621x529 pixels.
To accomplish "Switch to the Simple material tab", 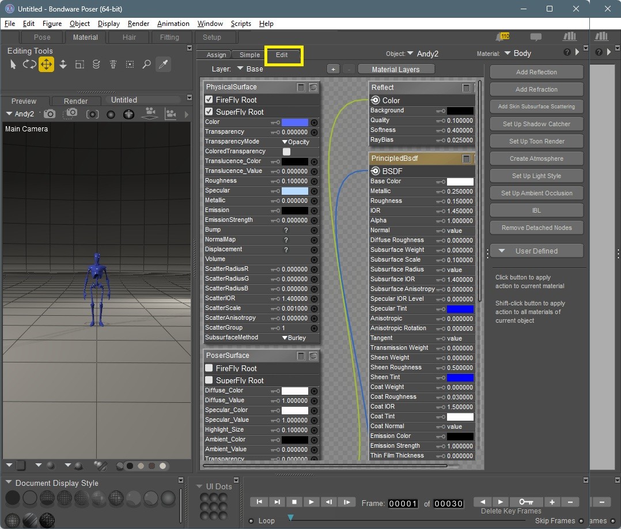I will (x=249, y=55).
